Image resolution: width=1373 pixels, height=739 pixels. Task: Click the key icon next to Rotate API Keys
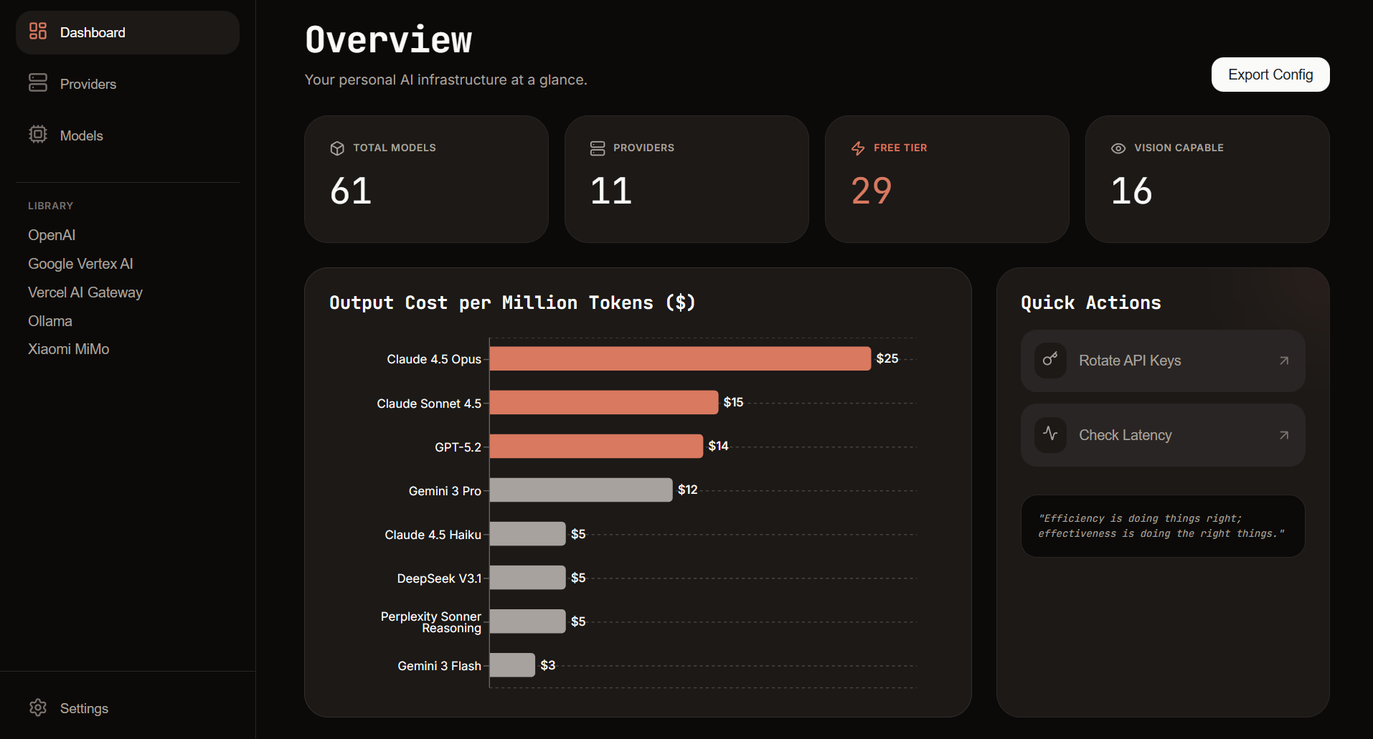pos(1050,361)
